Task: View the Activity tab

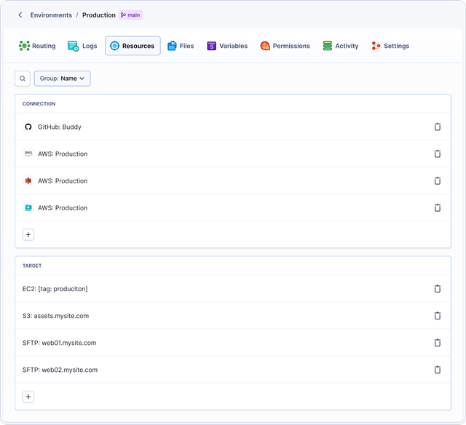Action: (341, 46)
